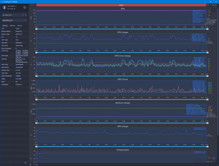
Task: Toggle the AvailableMemory legend series
Action: pyautogui.click(x=212, y=117)
